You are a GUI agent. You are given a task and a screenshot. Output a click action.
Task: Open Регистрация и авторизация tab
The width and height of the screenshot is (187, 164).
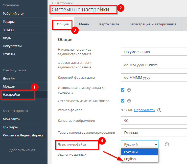153,24
